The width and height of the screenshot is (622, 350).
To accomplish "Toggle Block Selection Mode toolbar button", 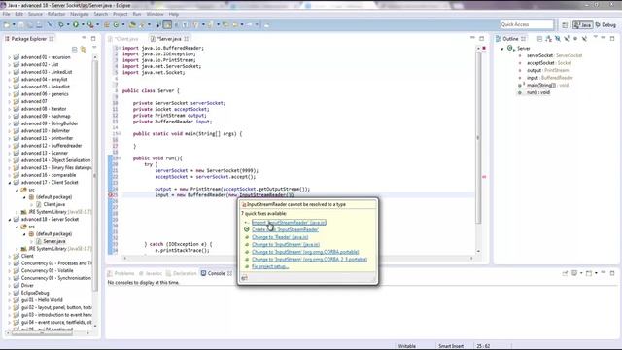I will click(177, 25).
